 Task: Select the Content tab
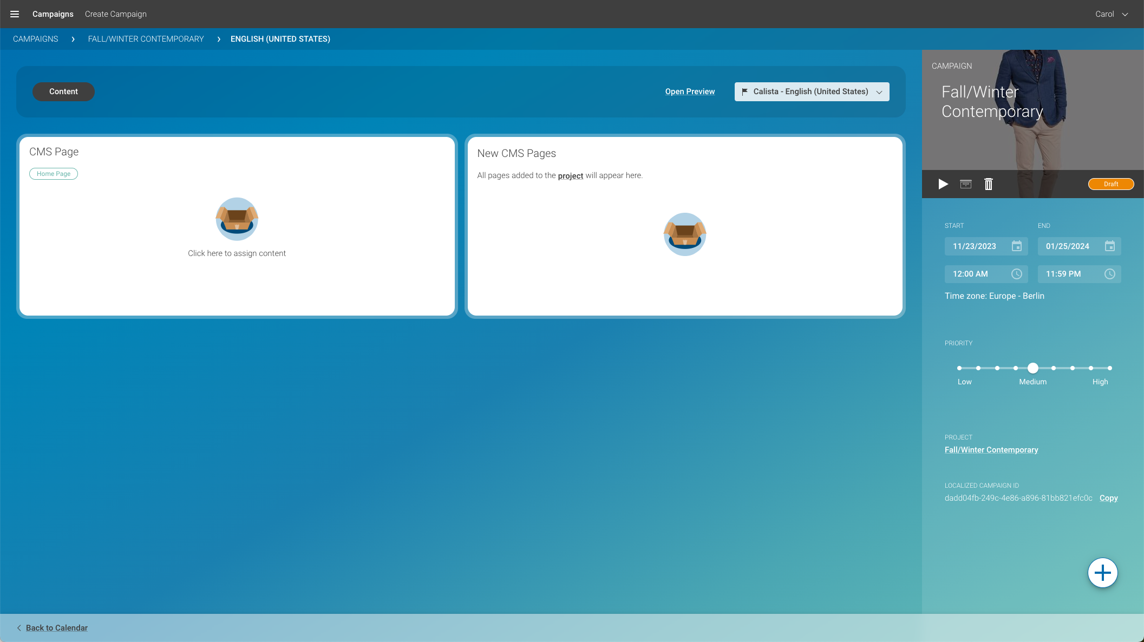(x=63, y=92)
